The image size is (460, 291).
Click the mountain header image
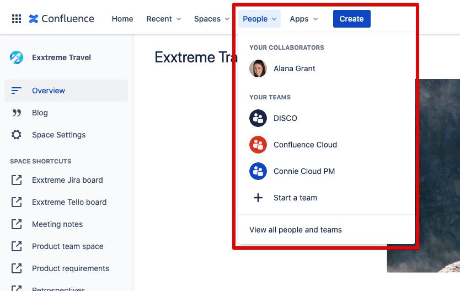point(438,176)
